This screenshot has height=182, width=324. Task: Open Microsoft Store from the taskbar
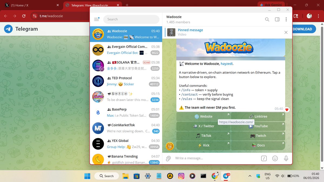pos(137,176)
